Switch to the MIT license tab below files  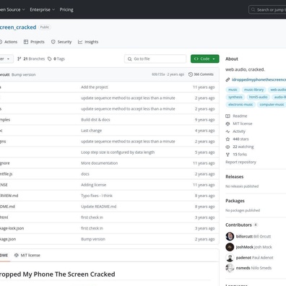coord(27,256)
